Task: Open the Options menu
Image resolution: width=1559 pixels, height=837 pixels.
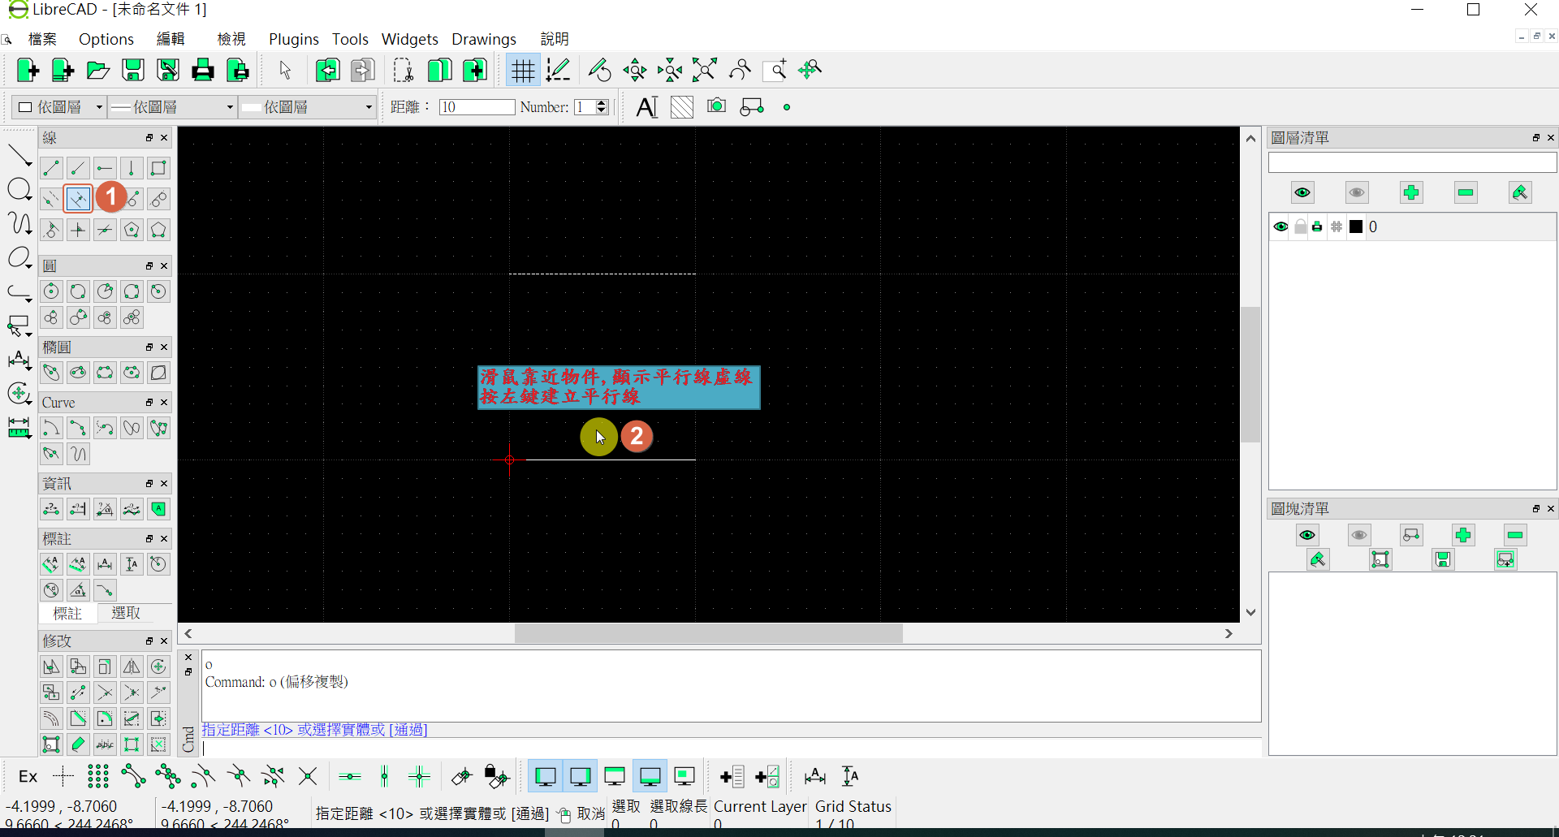Action: tap(106, 39)
